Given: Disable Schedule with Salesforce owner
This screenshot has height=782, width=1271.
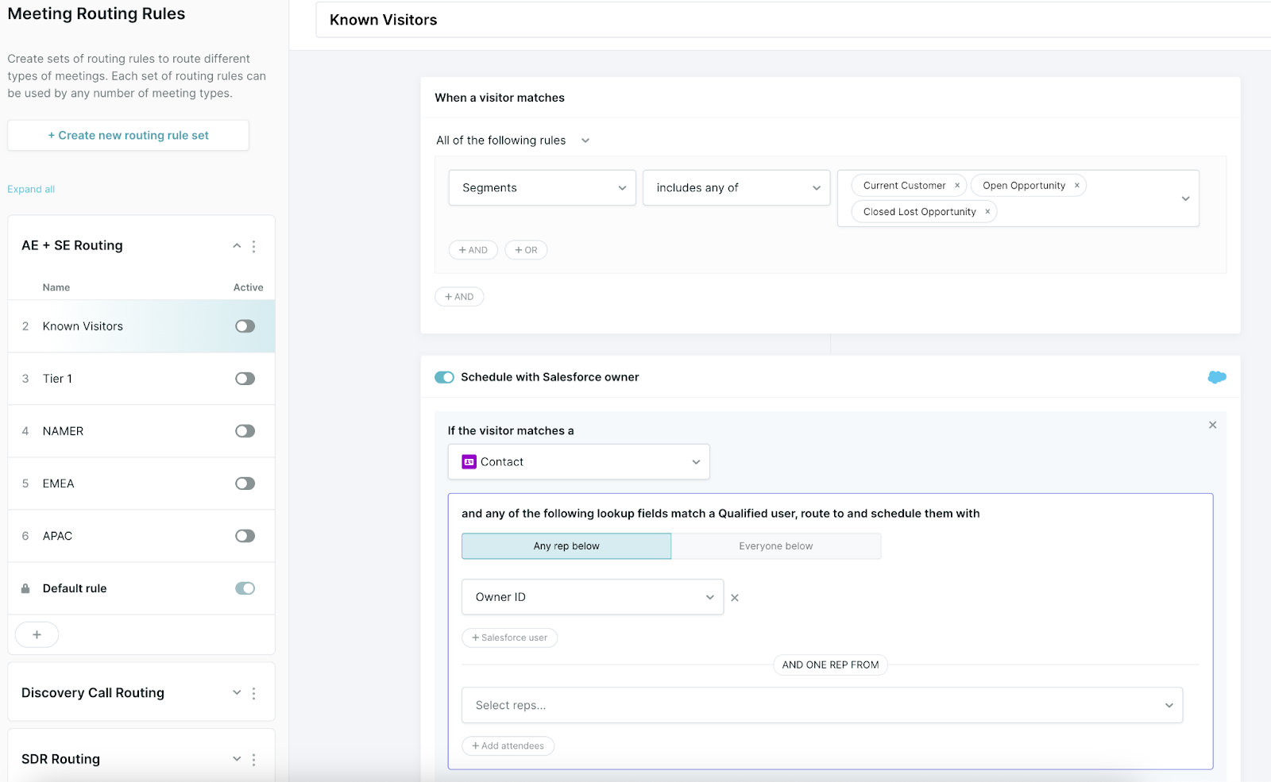Looking at the screenshot, I should click(444, 377).
